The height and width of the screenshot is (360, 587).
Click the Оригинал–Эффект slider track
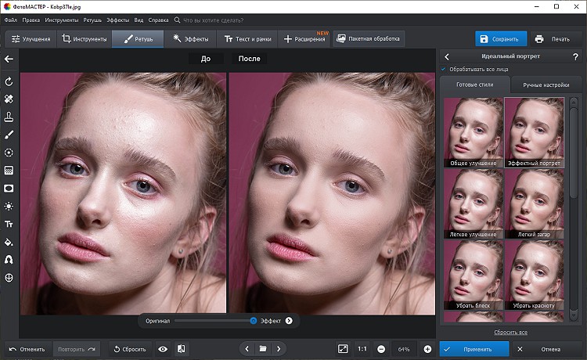click(213, 320)
